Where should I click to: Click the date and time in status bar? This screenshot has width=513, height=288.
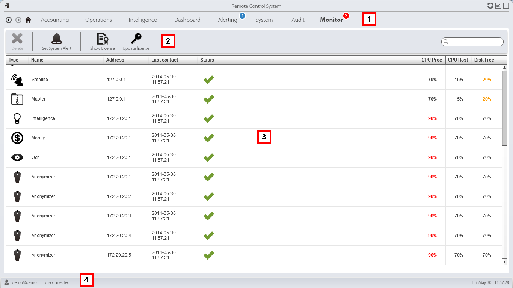point(490,282)
